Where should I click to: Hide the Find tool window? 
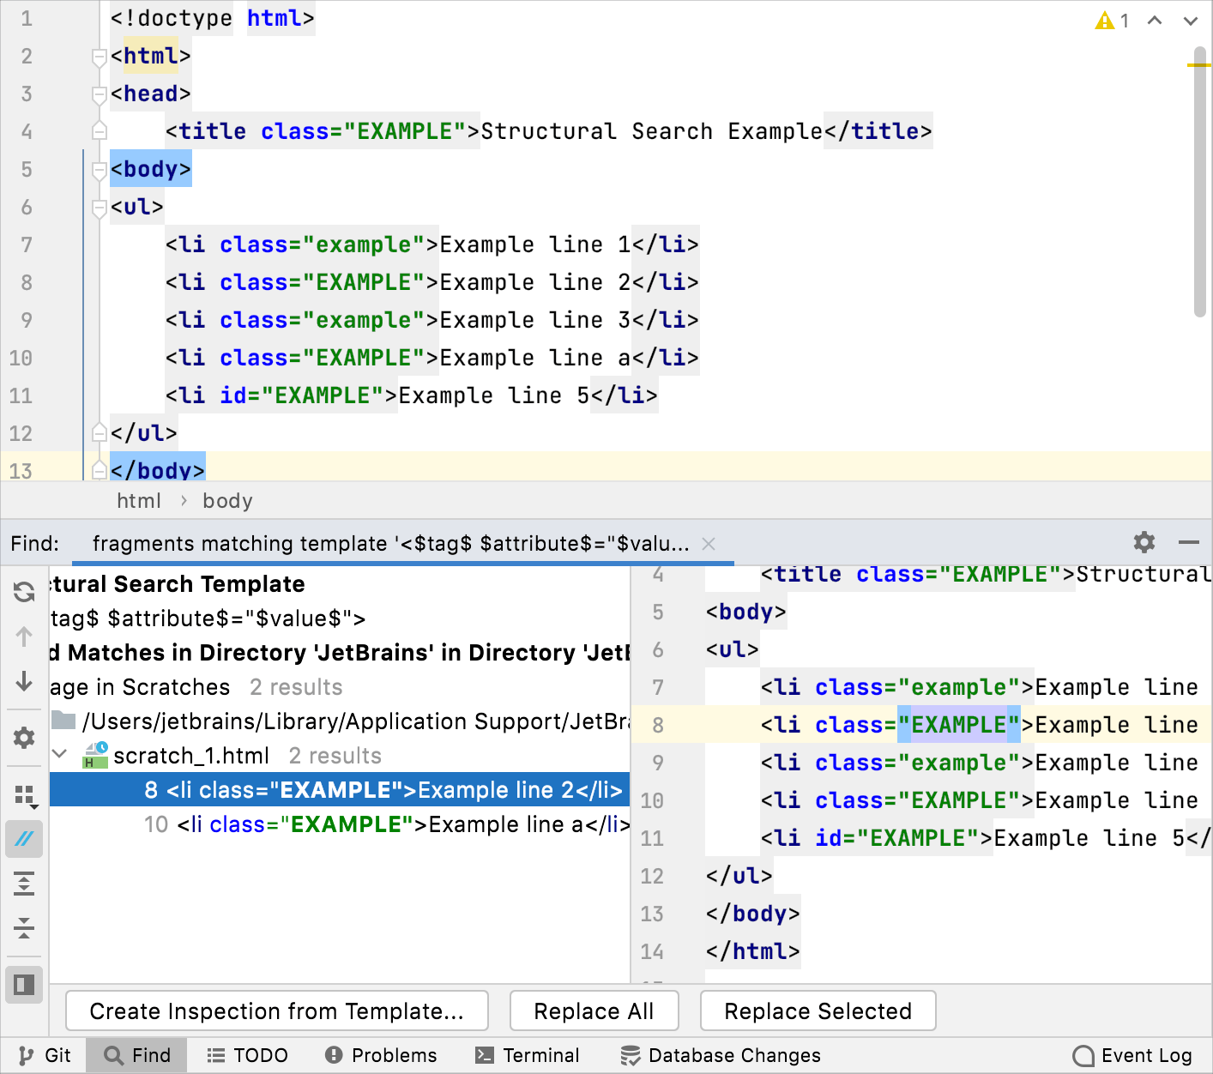[1188, 542]
